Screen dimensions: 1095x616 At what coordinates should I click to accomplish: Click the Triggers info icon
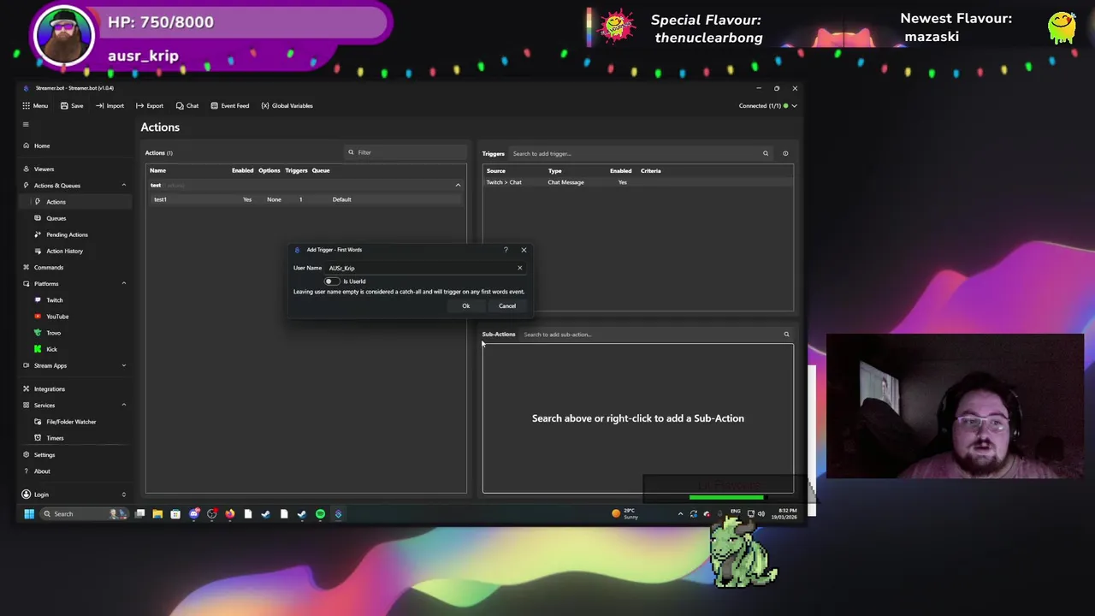pyautogui.click(x=785, y=154)
